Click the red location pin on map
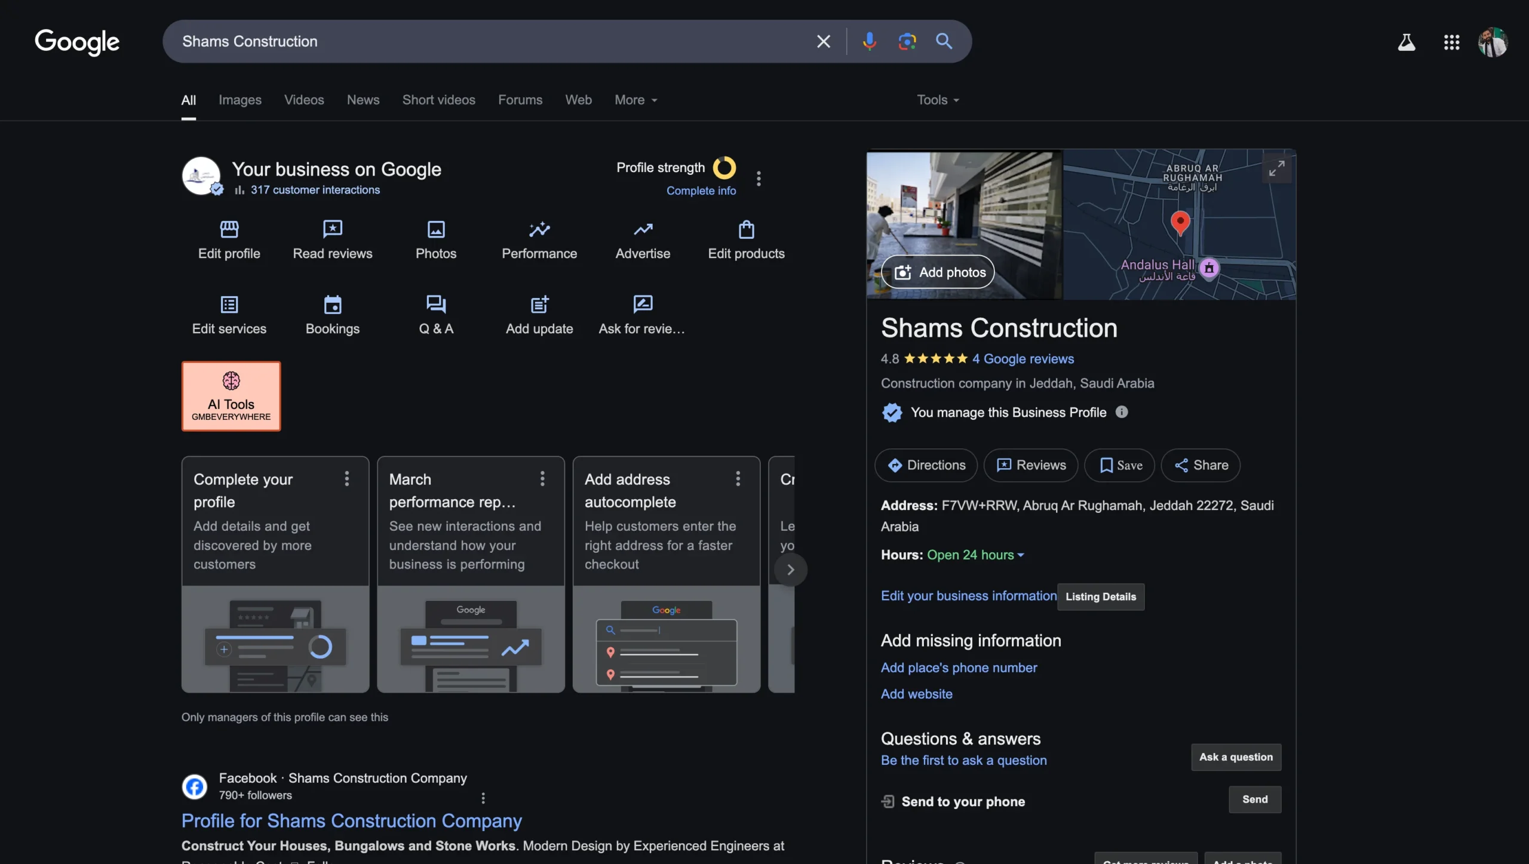 click(x=1180, y=223)
